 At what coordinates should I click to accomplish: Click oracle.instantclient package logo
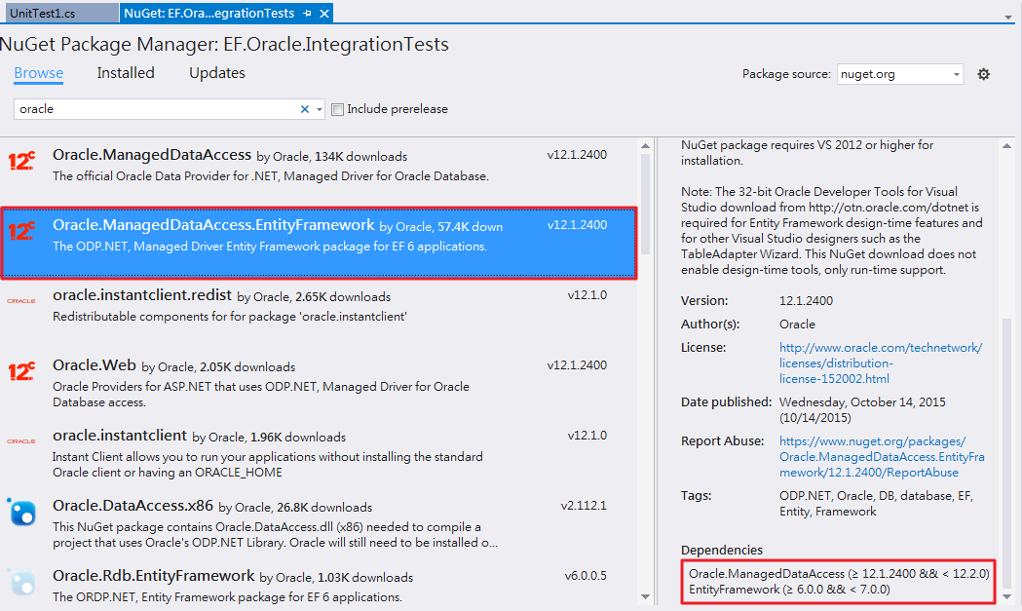(21, 440)
